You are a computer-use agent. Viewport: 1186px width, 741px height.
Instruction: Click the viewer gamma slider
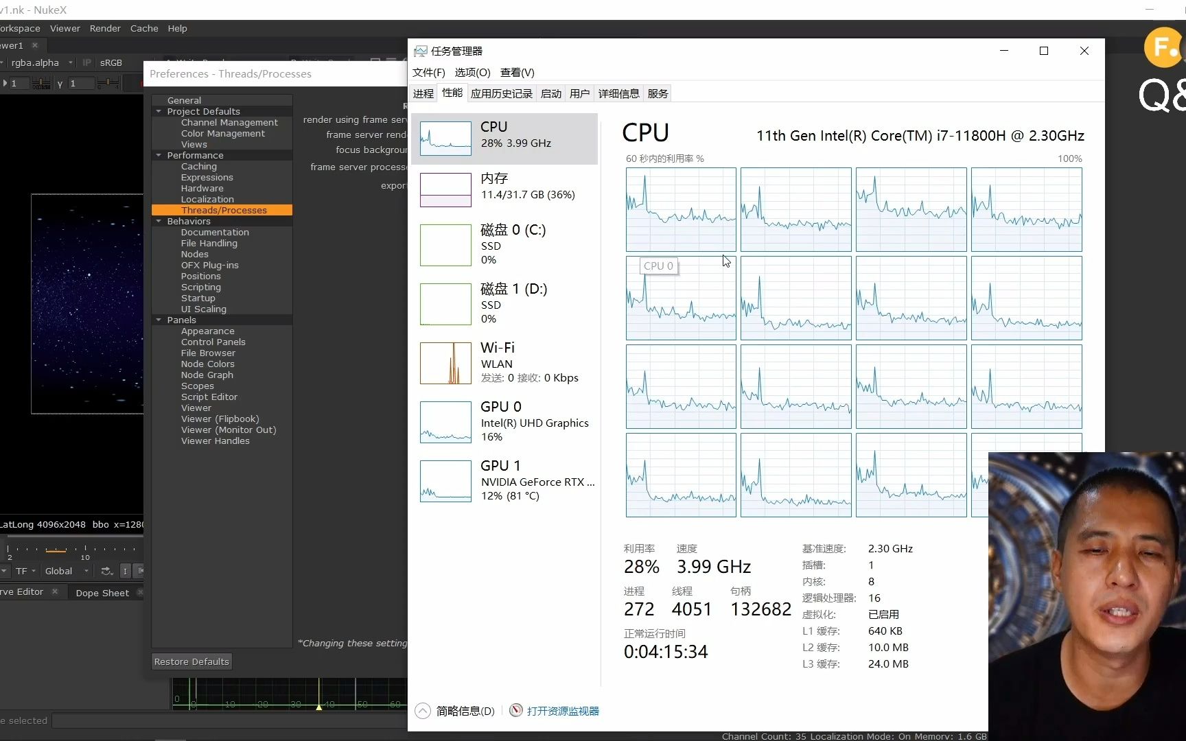pyautogui.click(x=108, y=83)
